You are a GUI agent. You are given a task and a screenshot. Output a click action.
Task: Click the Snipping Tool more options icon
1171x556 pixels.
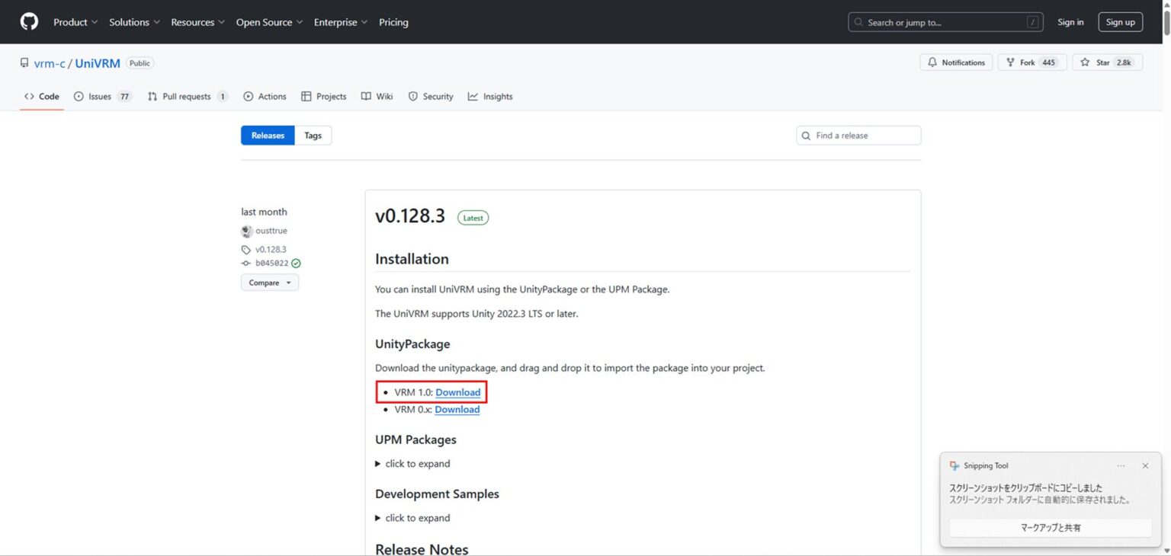(1121, 465)
